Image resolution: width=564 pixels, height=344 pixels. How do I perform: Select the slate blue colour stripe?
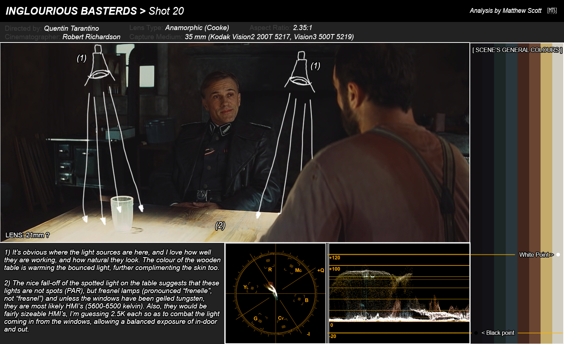[x=511, y=194]
